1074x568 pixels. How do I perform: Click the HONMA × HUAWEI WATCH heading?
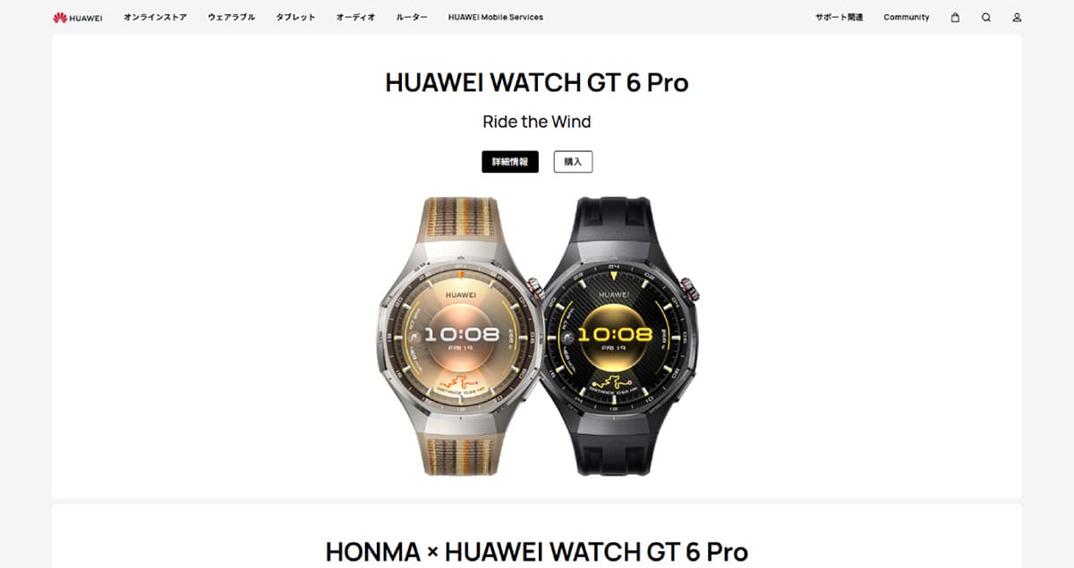point(537,551)
